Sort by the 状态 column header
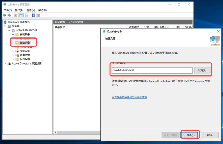Viewport: 223px width, 144px height. click(x=147, y=27)
